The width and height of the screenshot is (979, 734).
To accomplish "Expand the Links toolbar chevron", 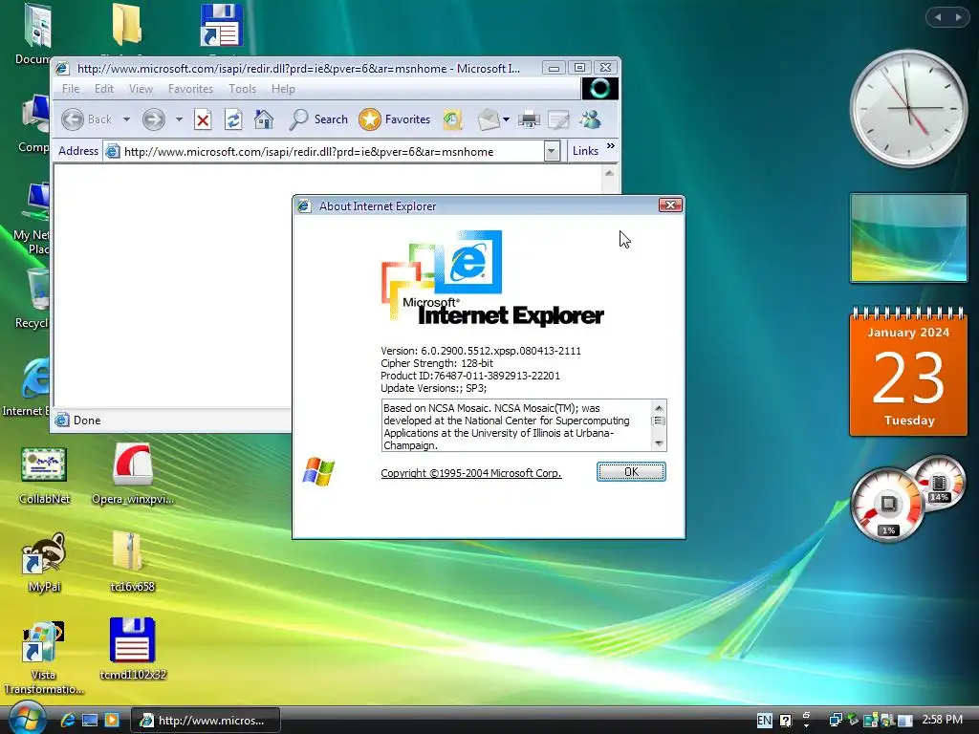I will (x=611, y=146).
